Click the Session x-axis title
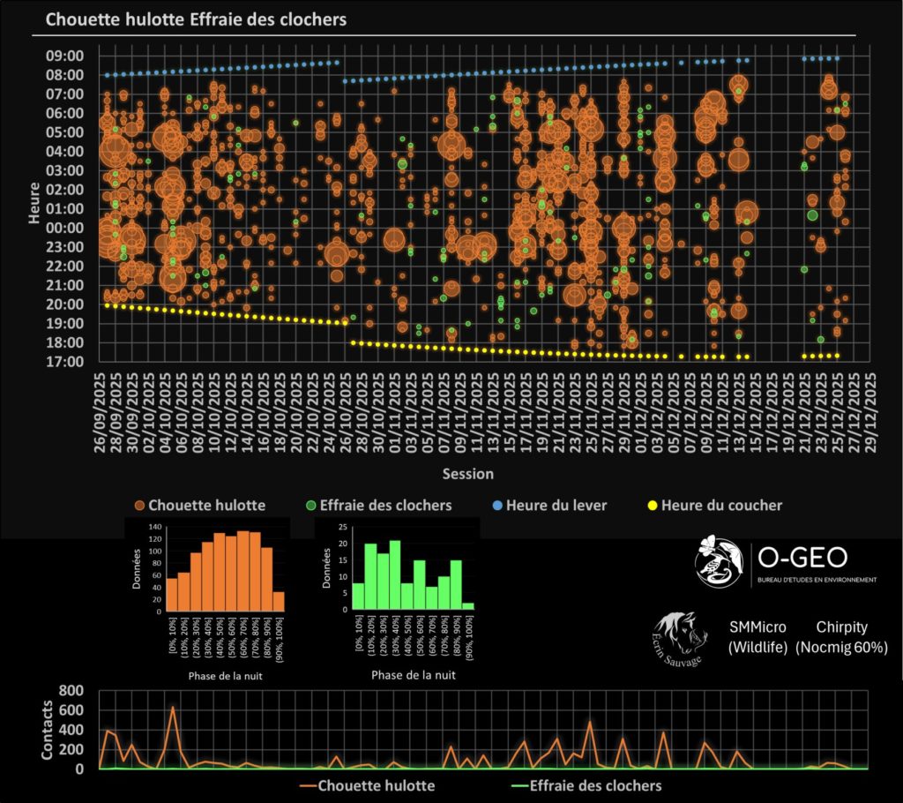903x803 pixels. (x=468, y=474)
